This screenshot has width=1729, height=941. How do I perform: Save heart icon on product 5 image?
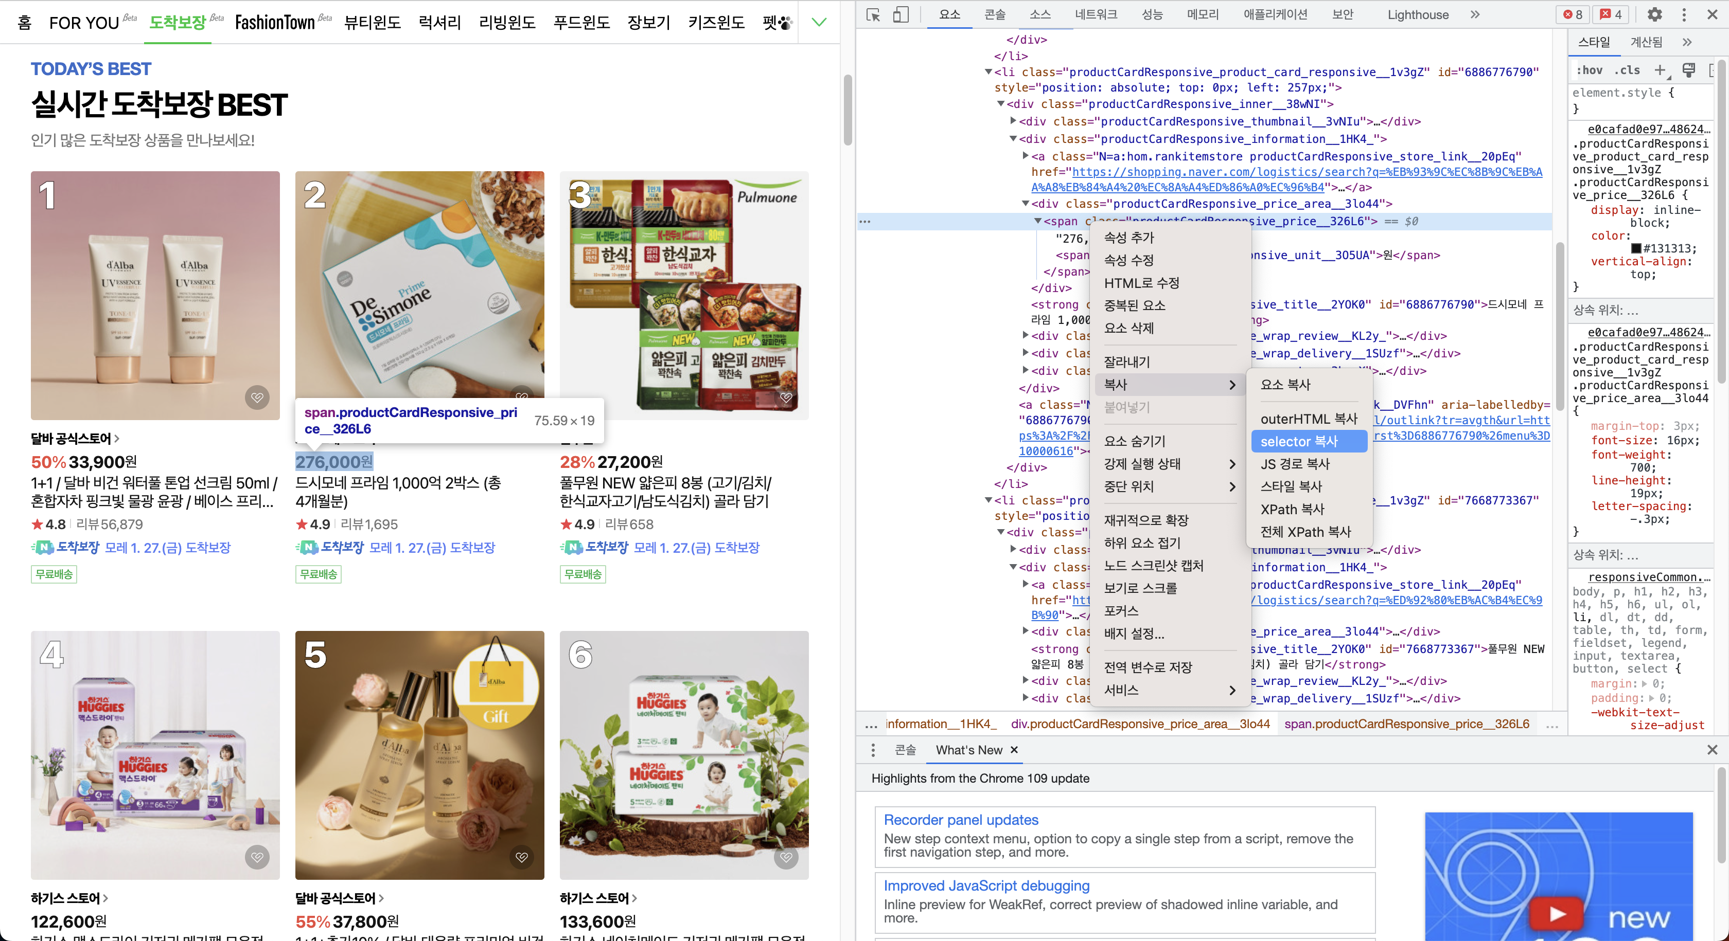(x=521, y=857)
